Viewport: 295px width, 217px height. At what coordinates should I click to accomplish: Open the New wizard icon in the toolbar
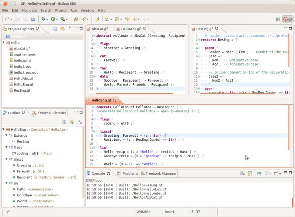[x=8, y=18]
